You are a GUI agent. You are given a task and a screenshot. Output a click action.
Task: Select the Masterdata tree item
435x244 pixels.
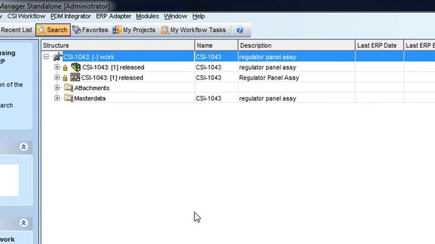click(x=90, y=98)
